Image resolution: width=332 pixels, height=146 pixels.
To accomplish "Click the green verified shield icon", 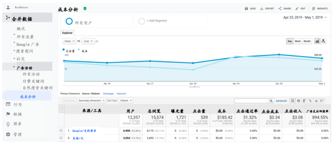I will click(x=85, y=9).
